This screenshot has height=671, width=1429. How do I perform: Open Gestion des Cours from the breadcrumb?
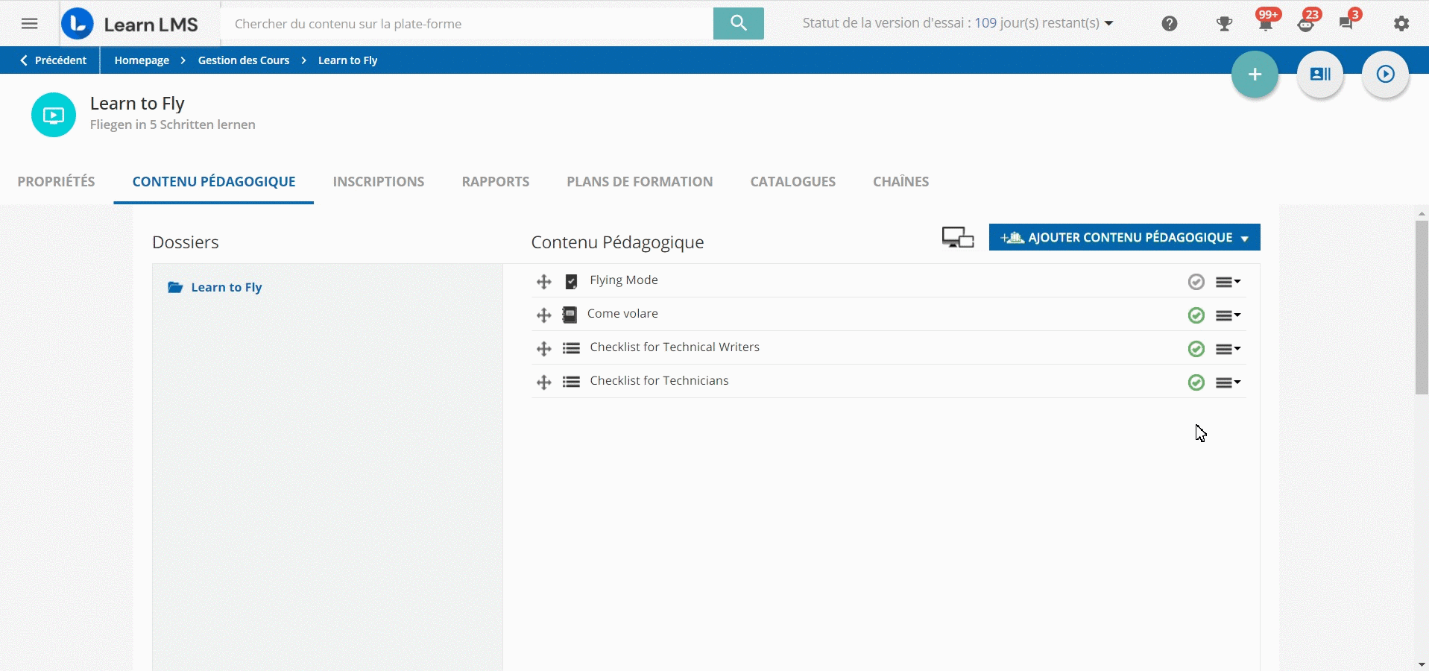(x=244, y=60)
